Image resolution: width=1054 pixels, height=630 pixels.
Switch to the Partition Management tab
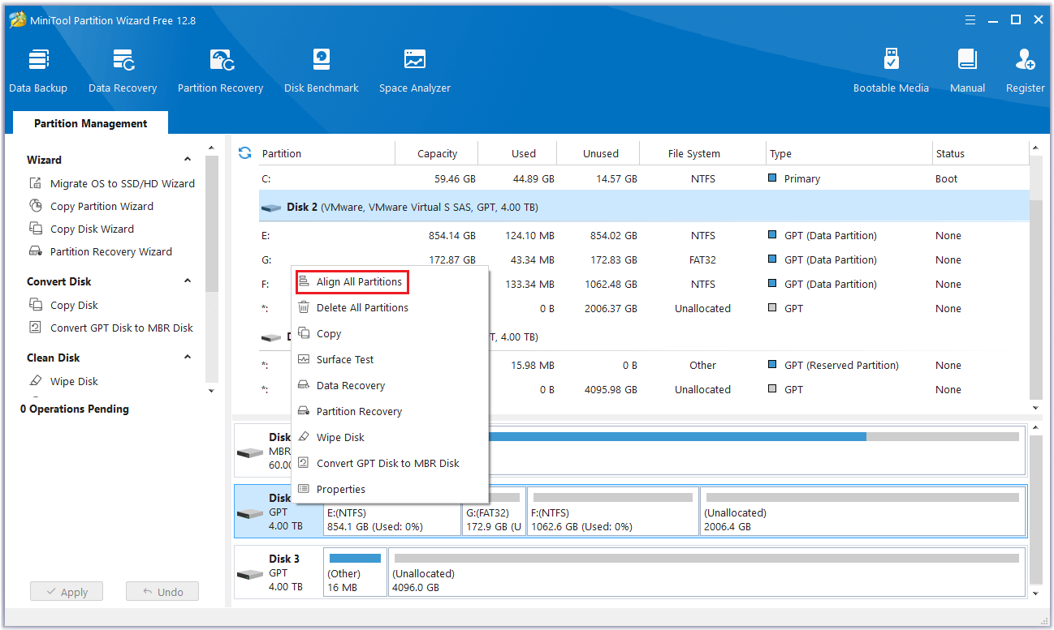(91, 123)
